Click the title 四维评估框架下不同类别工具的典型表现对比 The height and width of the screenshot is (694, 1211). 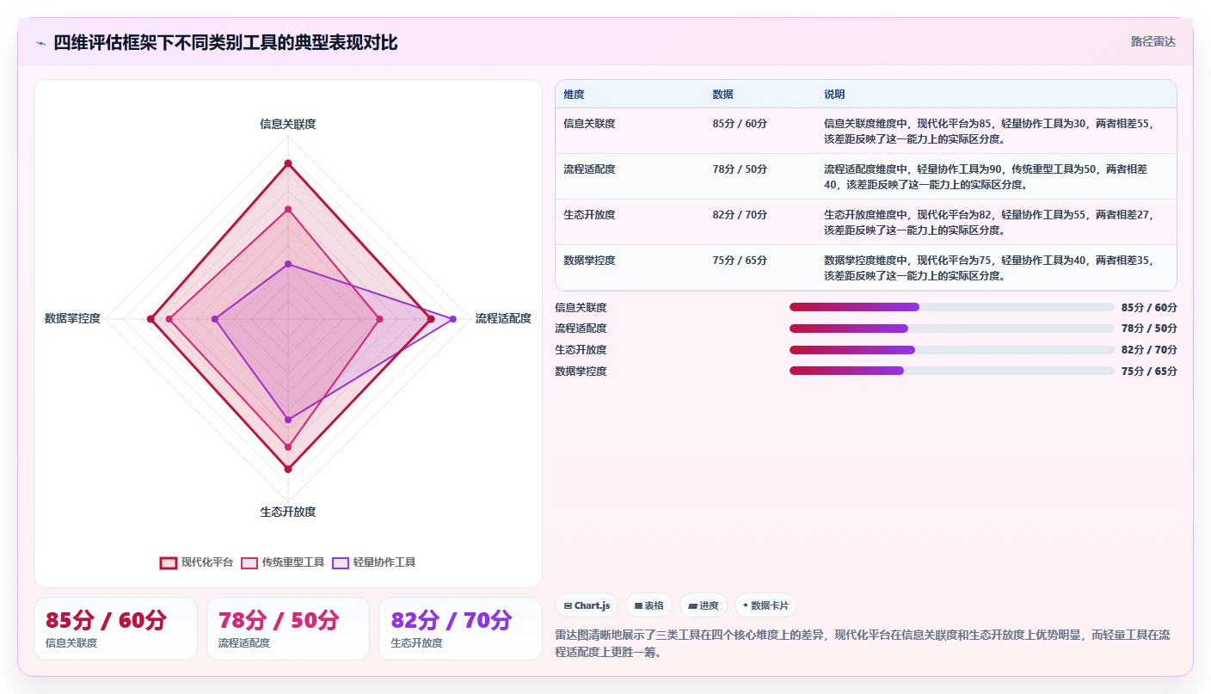225,43
